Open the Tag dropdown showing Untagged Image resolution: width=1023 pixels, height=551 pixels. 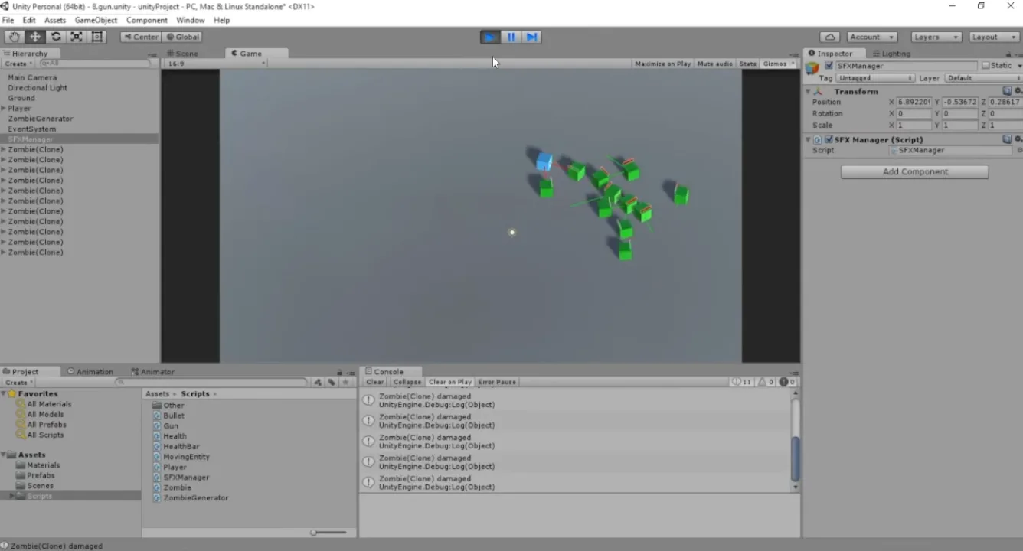[x=876, y=78]
